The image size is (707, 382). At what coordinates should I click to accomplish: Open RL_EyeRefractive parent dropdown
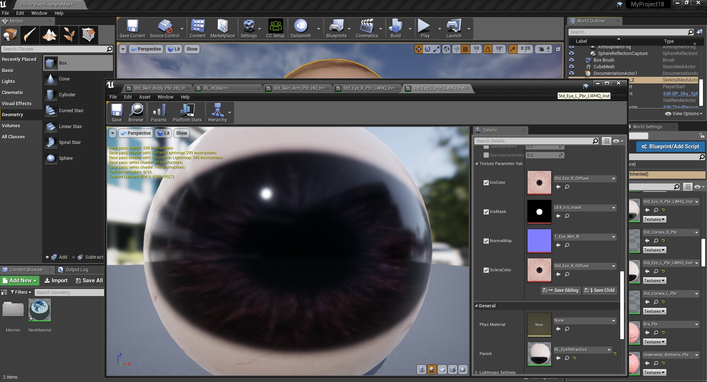tap(583, 350)
